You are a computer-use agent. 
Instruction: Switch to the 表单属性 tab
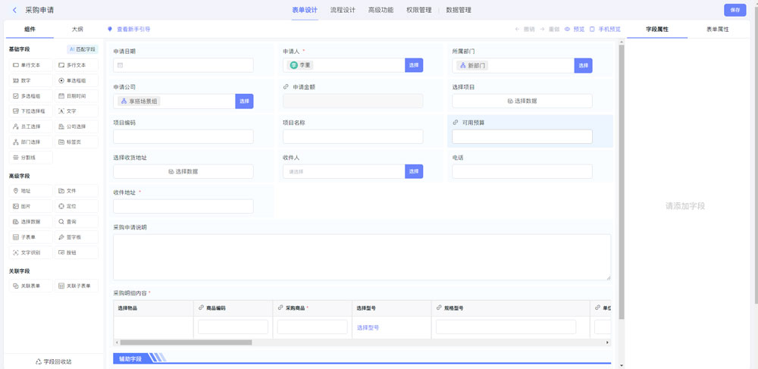coord(717,29)
